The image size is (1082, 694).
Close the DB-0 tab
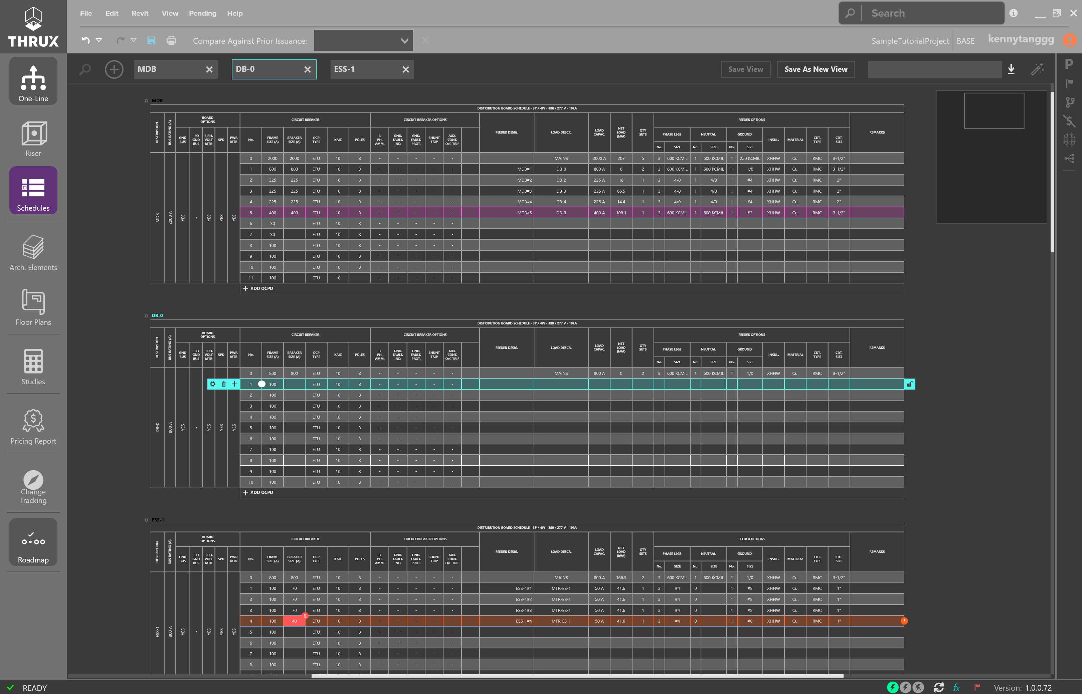[x=308, y=69]
